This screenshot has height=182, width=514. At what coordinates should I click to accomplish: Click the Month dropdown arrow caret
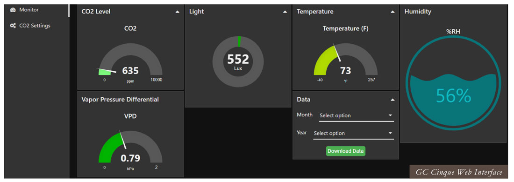pyautogui.click(x=390, y=115)
